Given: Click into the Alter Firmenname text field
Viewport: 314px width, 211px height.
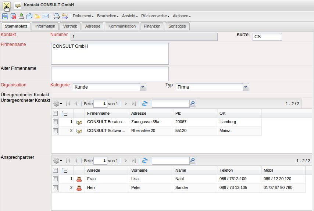Looking at the screenshot, I should (110, 74).
